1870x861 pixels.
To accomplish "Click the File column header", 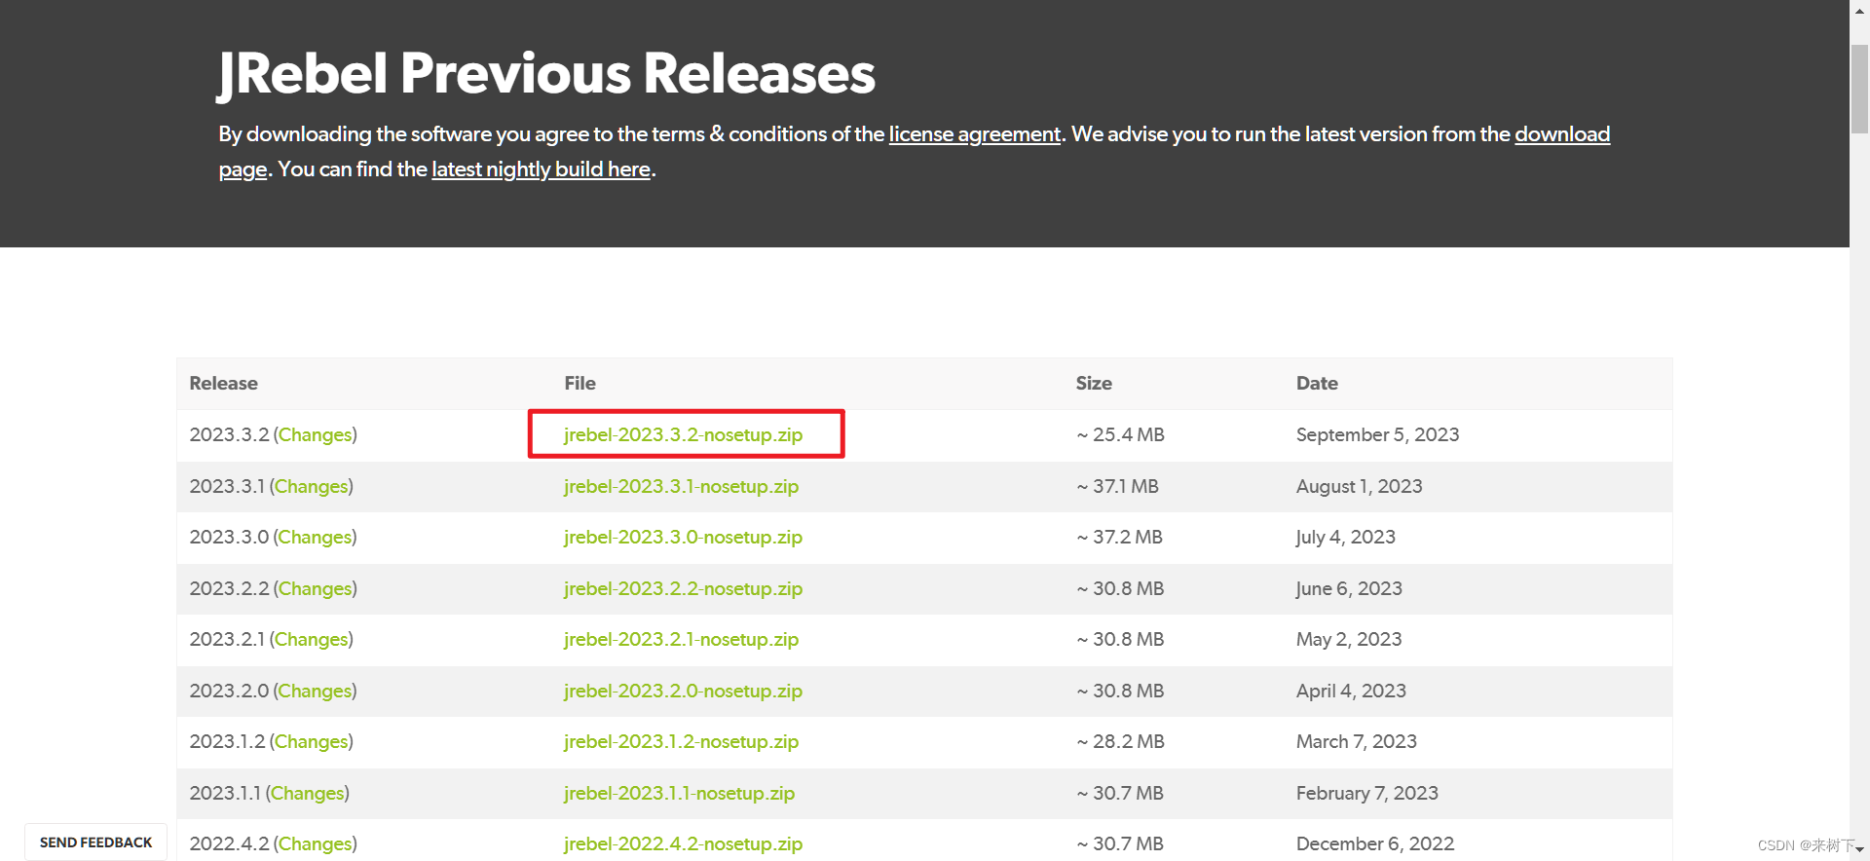I will tap(580, 384).
